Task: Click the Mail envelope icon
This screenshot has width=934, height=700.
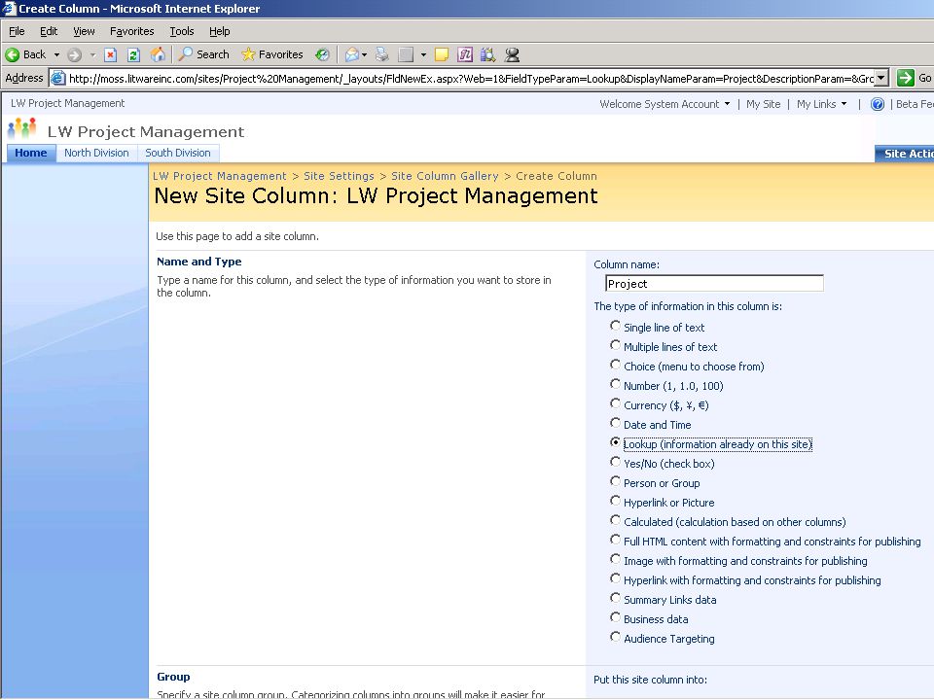Action: tap(351, 55)
